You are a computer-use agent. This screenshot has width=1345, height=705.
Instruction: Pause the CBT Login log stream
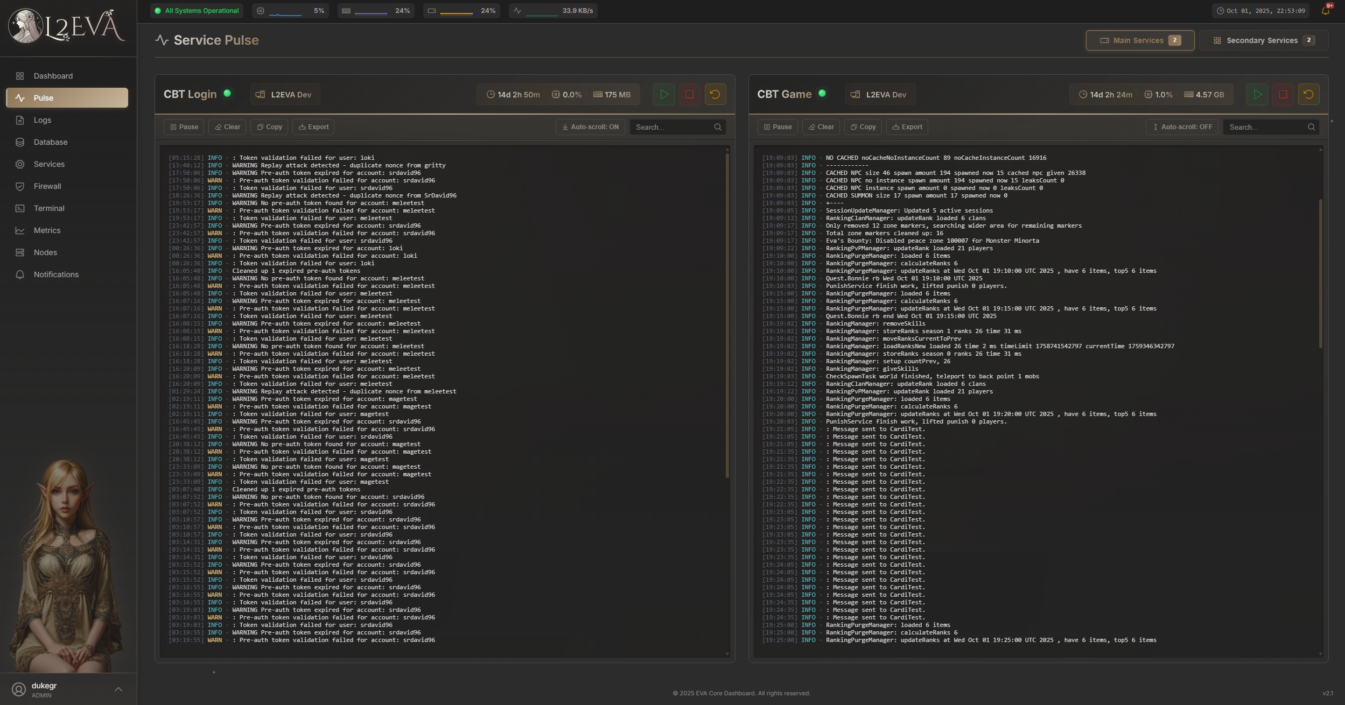pyautogui.click(x=184, y=127)
